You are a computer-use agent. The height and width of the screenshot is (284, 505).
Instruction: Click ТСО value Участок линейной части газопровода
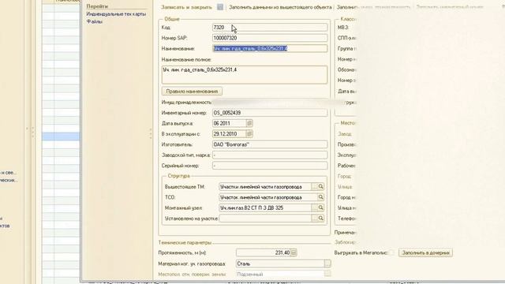pos(268,197)
